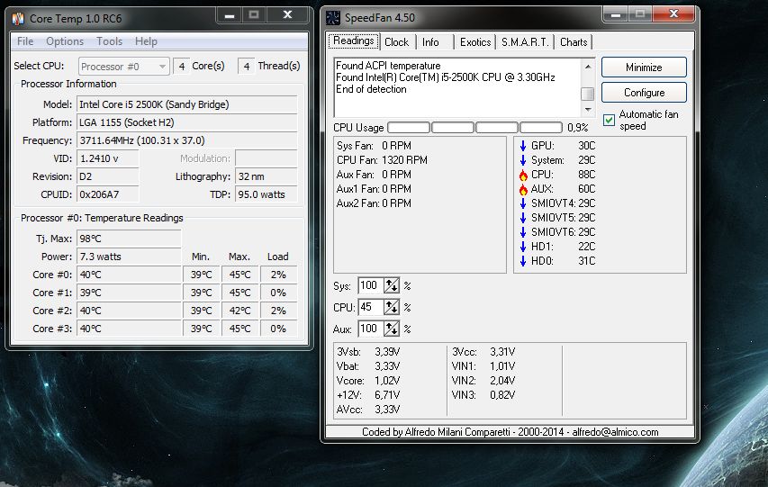This screenshot has height=487, width=768.
Task: Click the arrow icon beside SMIOVT5
Action: click(523, 218)
